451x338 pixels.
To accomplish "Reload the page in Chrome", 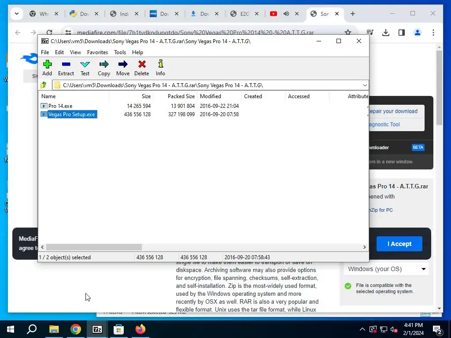I will coord(49,33).
